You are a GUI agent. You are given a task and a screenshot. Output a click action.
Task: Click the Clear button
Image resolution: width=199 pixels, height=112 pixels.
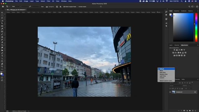pyautogui.click(x=42, y=7)
